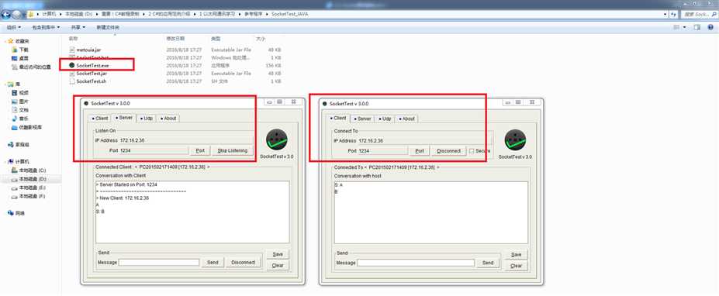Open 下载 in the favorites sidebar

(20, 50)
